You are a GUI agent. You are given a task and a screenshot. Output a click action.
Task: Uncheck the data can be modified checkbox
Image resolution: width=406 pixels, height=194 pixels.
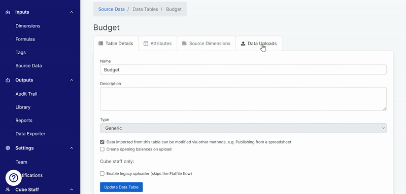click(102, 142)
